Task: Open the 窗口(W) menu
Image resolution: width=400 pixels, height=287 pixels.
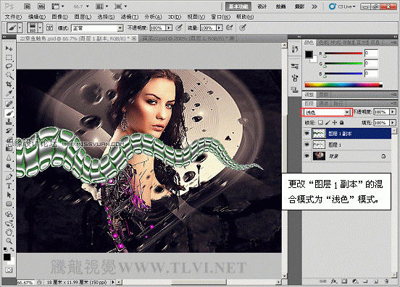Action: (x=220, y=17)
